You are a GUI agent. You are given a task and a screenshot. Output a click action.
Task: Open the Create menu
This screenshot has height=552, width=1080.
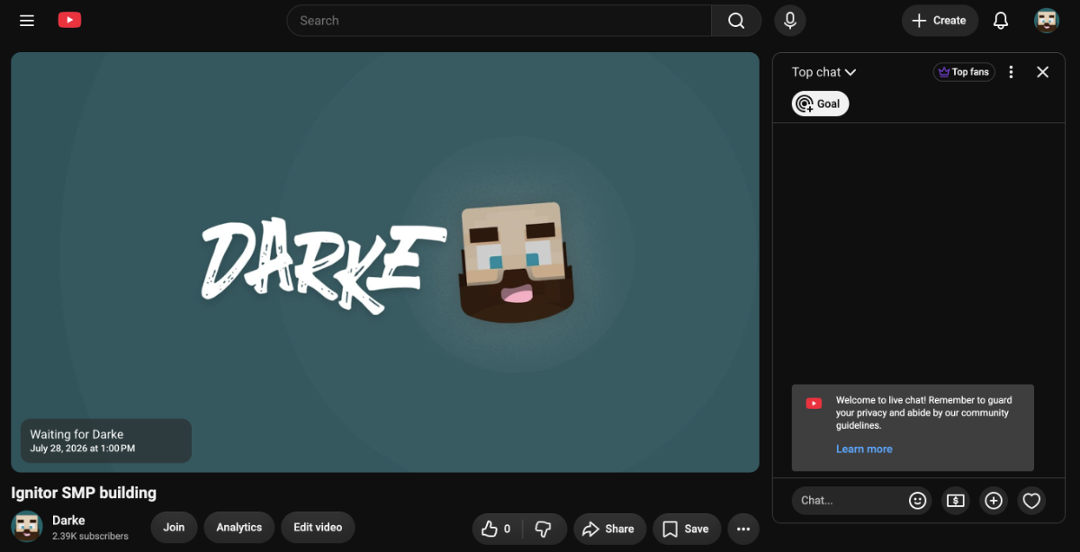(940, 21)
